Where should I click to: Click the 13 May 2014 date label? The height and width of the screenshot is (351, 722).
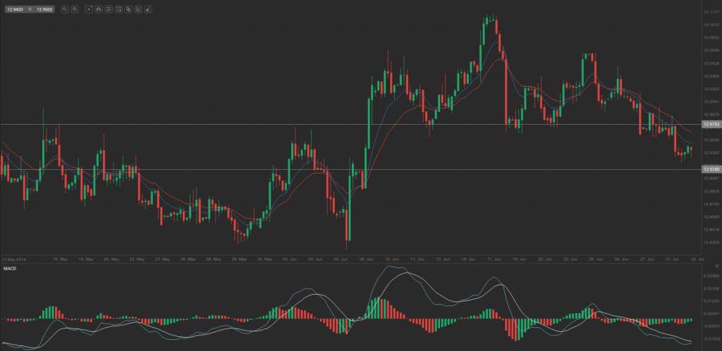pyautogui.click(x=14, y=259)
